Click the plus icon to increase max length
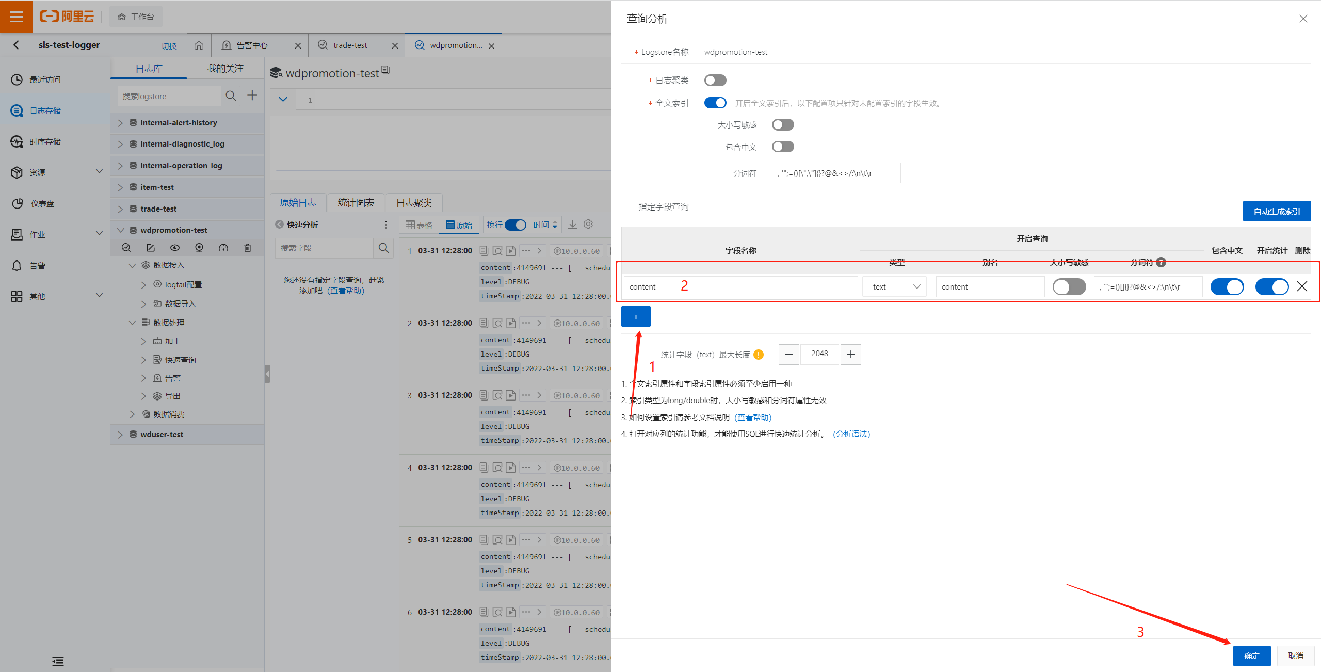The image size is (1321, 672). pos(850,354)
